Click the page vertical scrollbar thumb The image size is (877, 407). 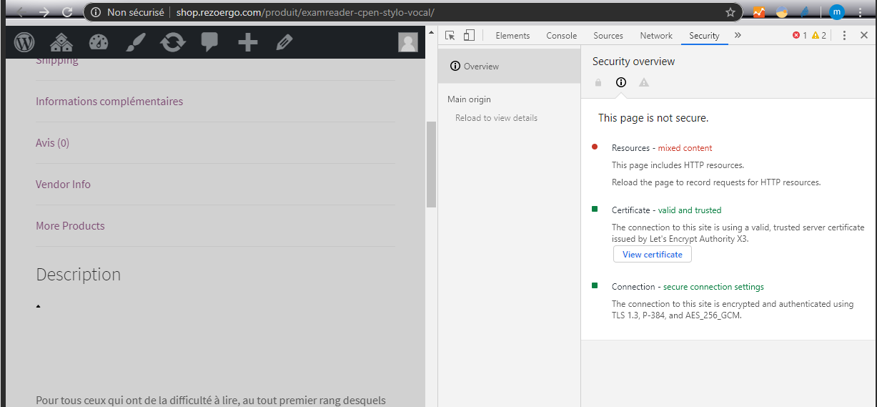point(431,165)
